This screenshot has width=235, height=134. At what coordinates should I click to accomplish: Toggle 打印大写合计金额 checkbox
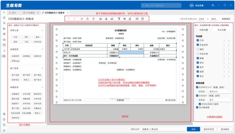coord(200,104)
